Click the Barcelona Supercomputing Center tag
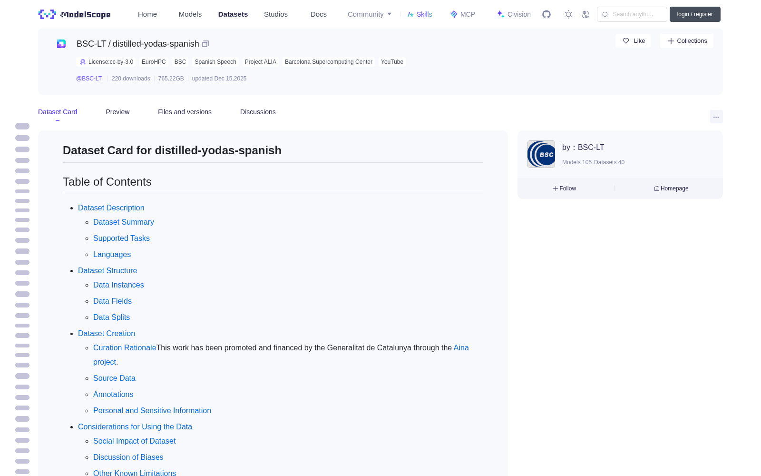Image resolution: width=761 pixels, height=476 pixels. pyautogui.click(x=329, y=62)
